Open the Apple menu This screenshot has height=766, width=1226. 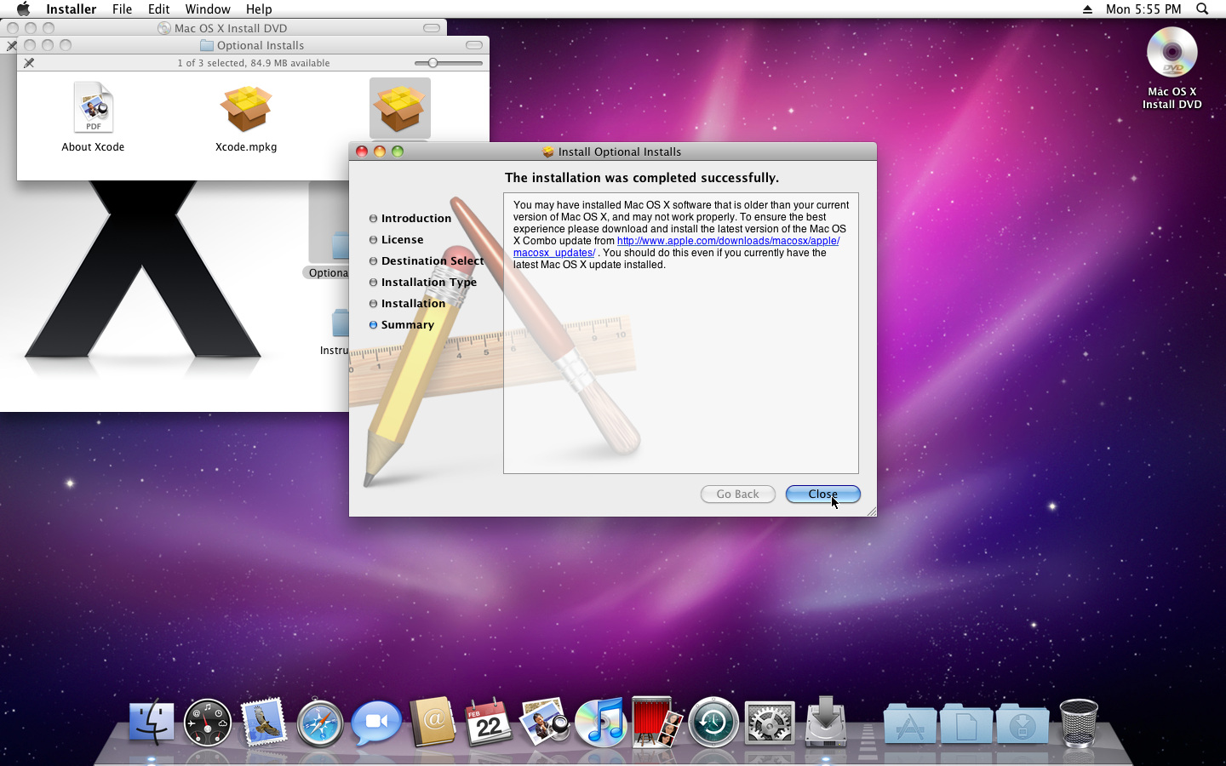(x=23, y=9)
